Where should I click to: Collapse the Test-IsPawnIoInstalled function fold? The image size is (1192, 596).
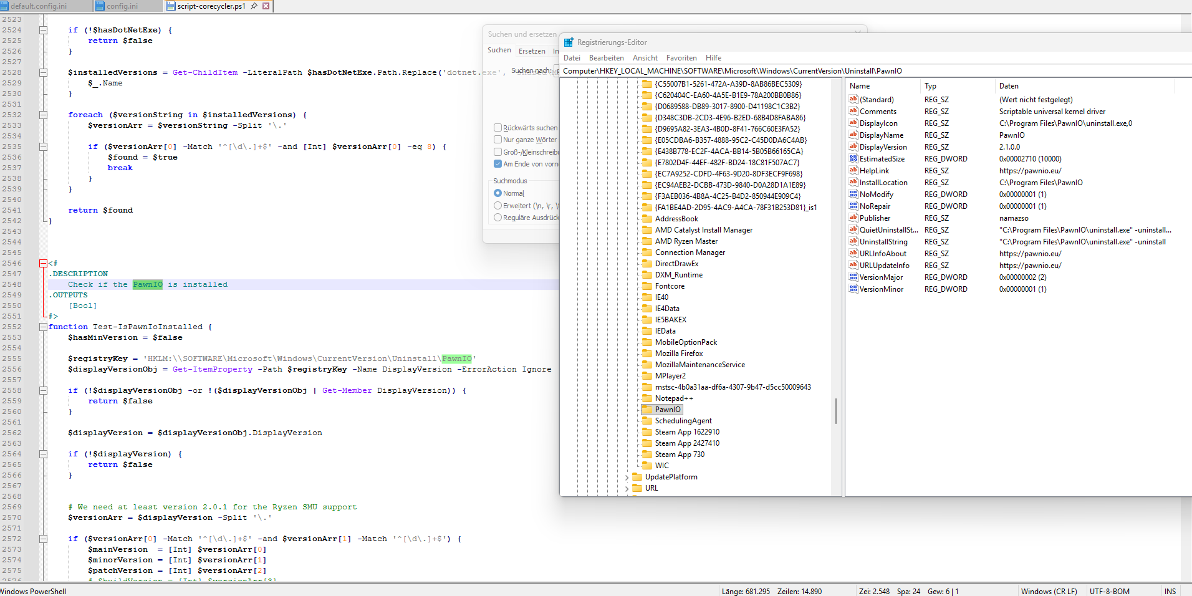point(43,326)
